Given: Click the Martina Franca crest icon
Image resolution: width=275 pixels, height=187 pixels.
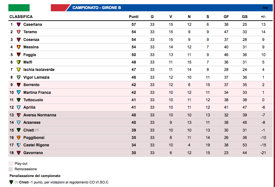Looking at the screenshot, I should [19, 93].
